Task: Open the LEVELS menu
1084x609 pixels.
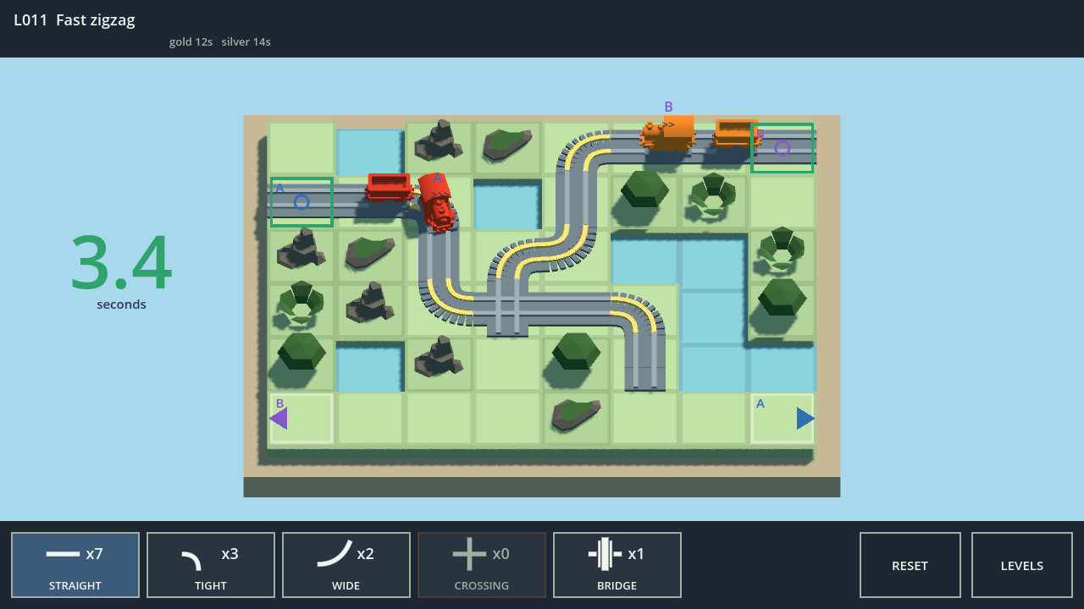Action: pos(1022,565)
